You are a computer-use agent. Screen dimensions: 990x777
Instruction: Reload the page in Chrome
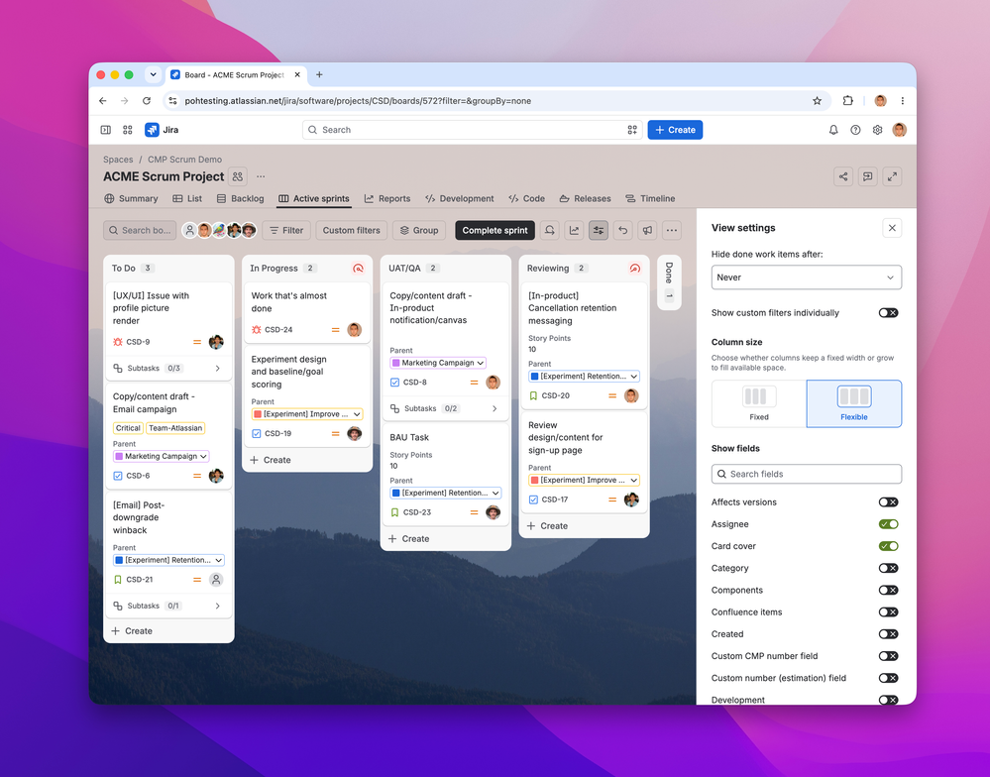(x=147, y=101)
